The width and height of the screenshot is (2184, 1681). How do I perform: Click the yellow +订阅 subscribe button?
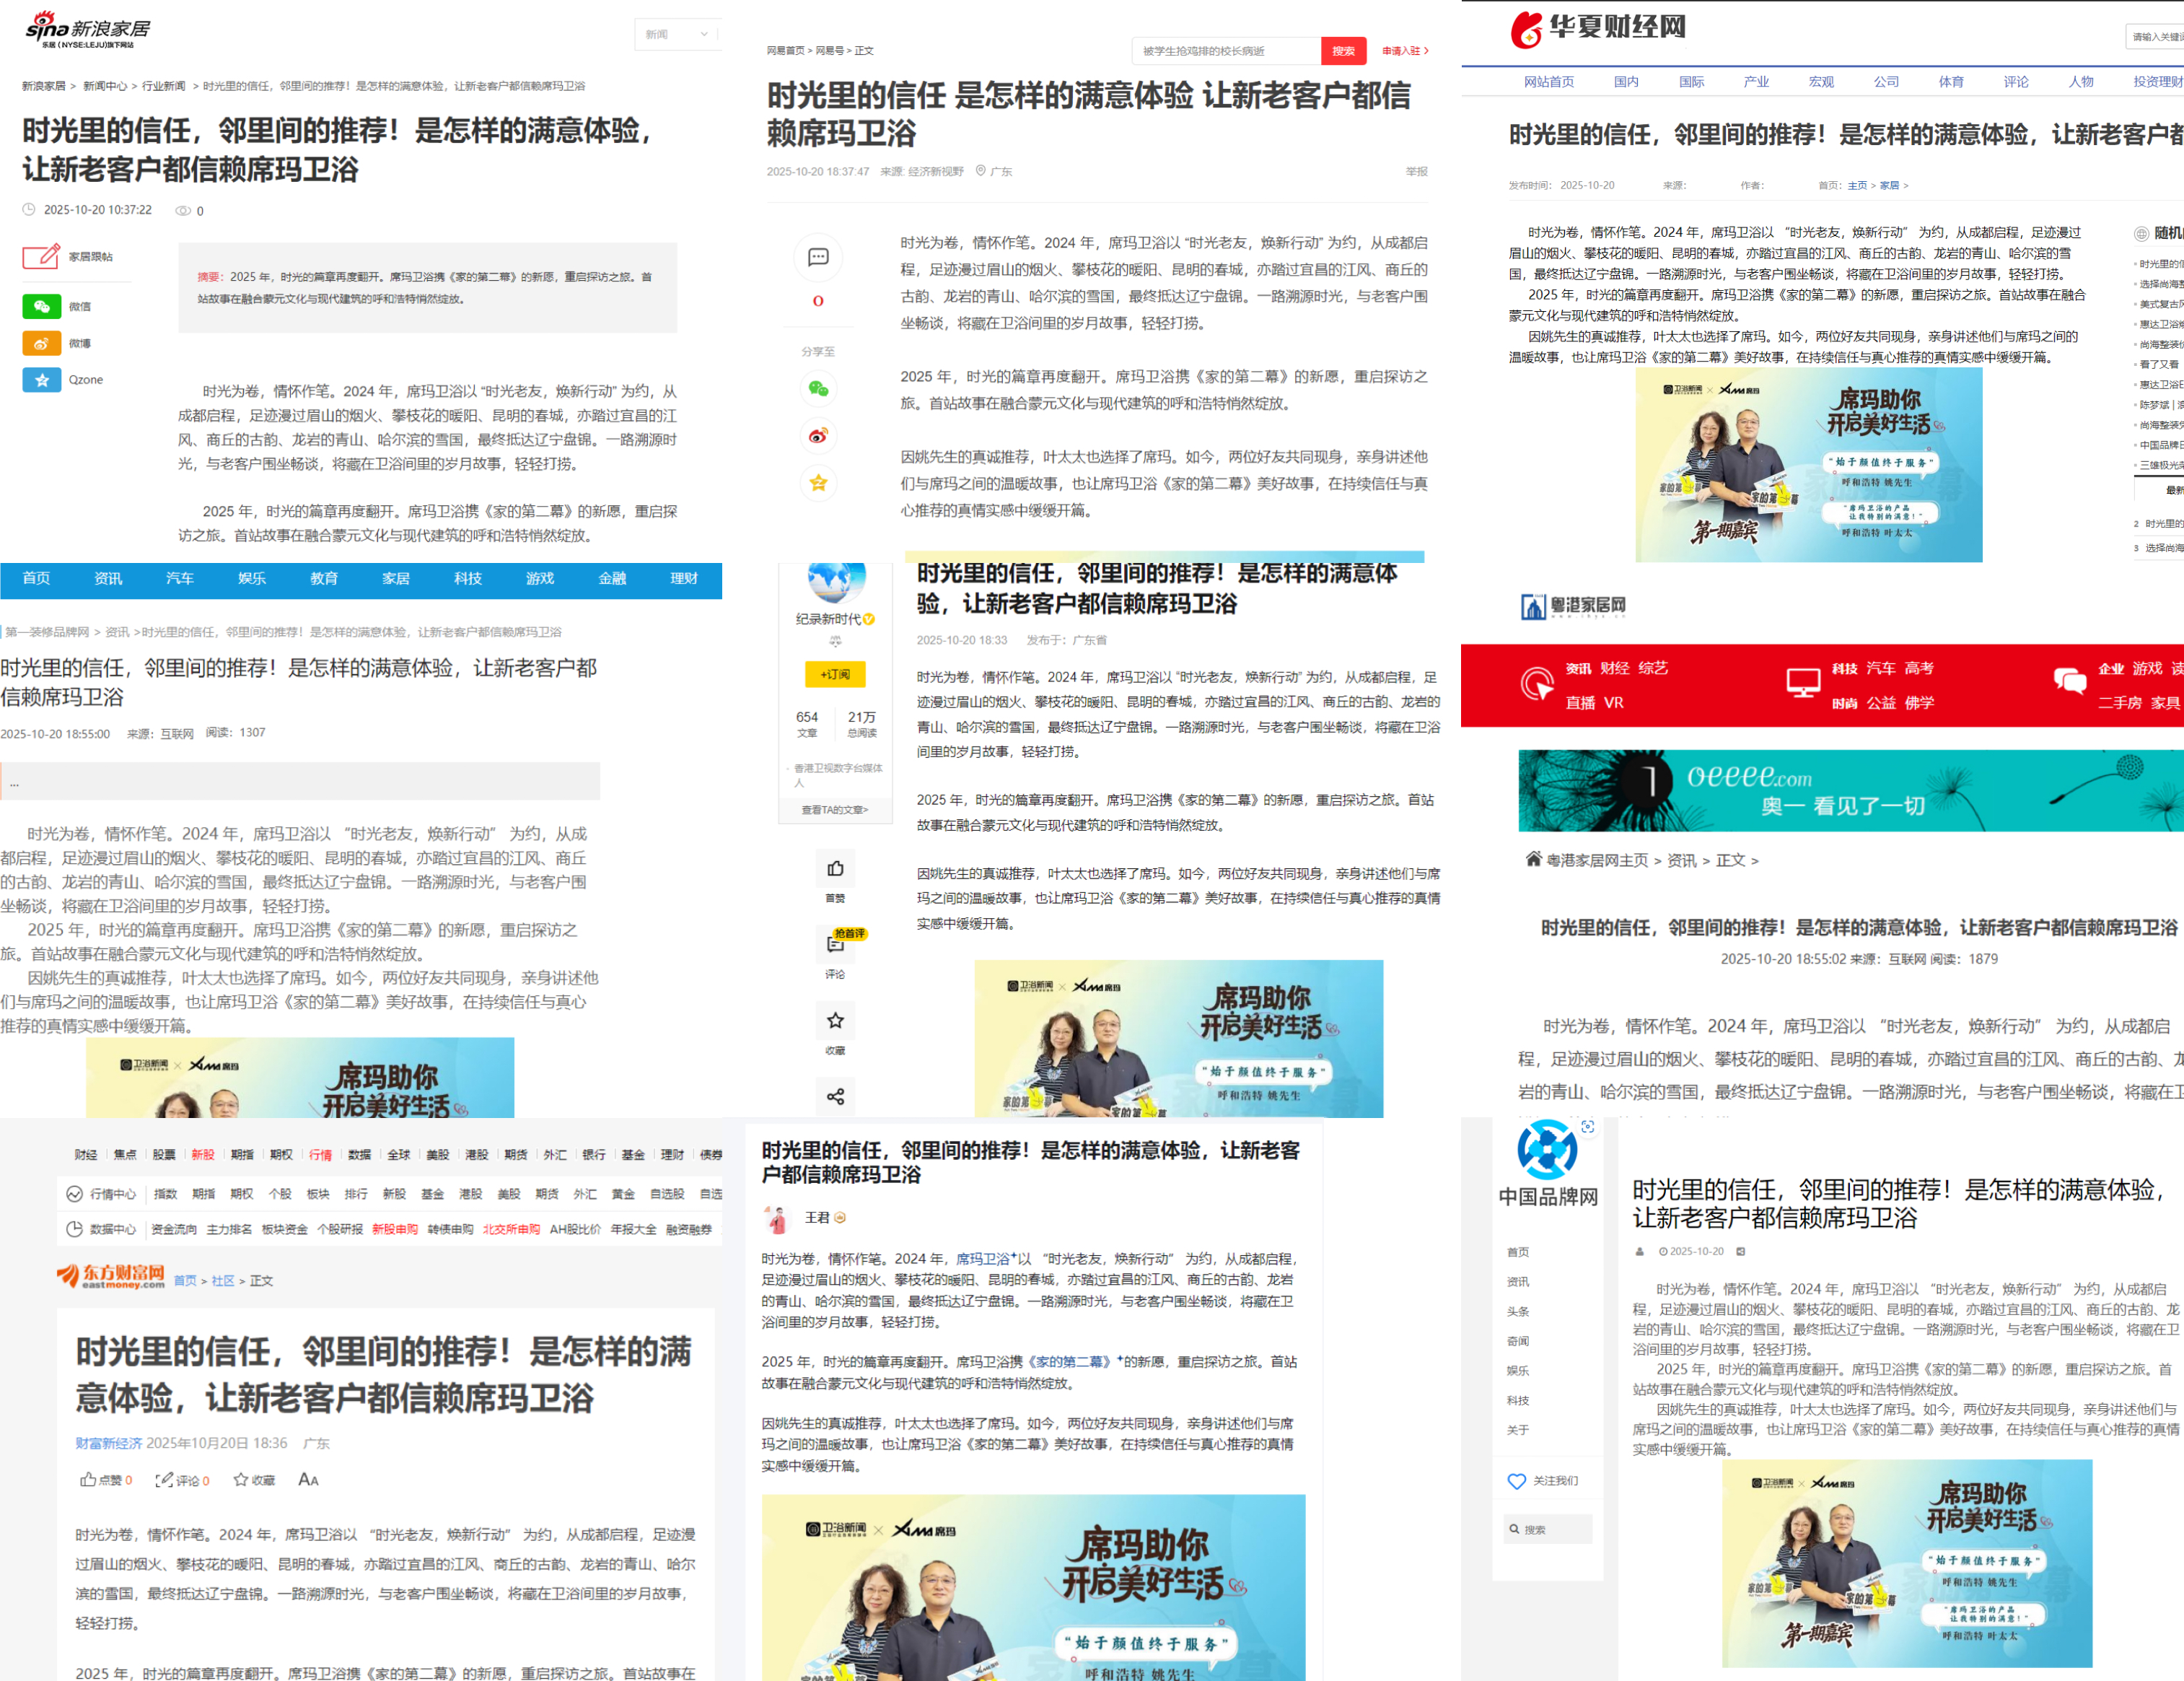click(835, 674)
